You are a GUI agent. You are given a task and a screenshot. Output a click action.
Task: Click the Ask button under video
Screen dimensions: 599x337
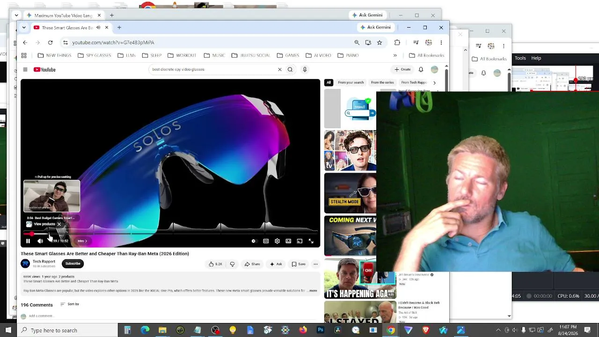pyautogui.click(x=276, y=264)
